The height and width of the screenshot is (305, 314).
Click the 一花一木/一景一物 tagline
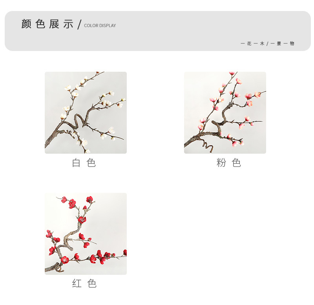tap(267, 44)
